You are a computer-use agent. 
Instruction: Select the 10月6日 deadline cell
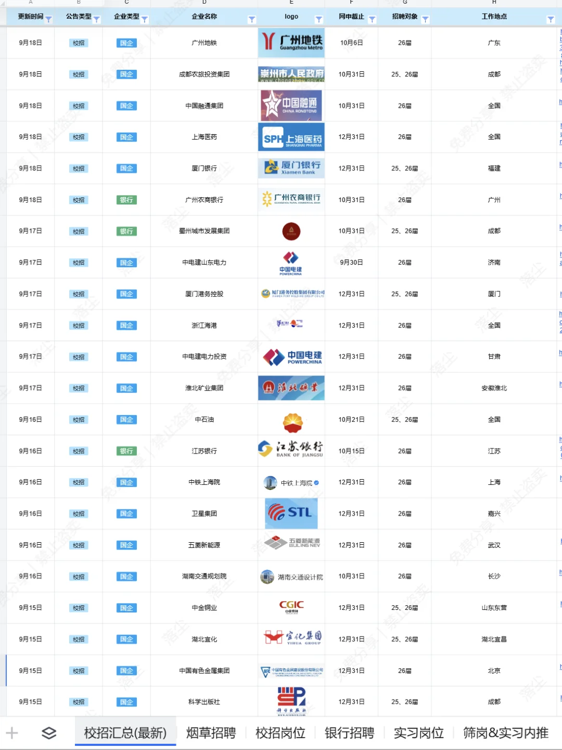(351, 43)
